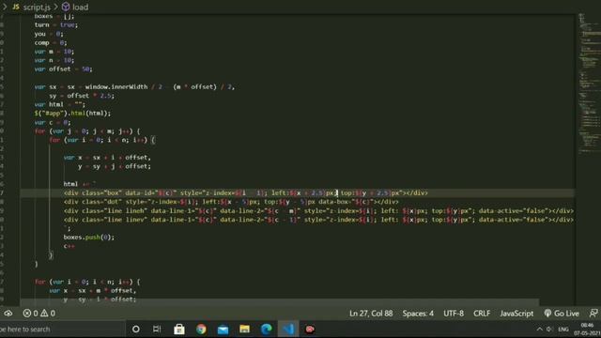The height and width of the screenshot is (338, 601).
Task: Open the warnings count in status bar
Action: click(x=48, y=314)
